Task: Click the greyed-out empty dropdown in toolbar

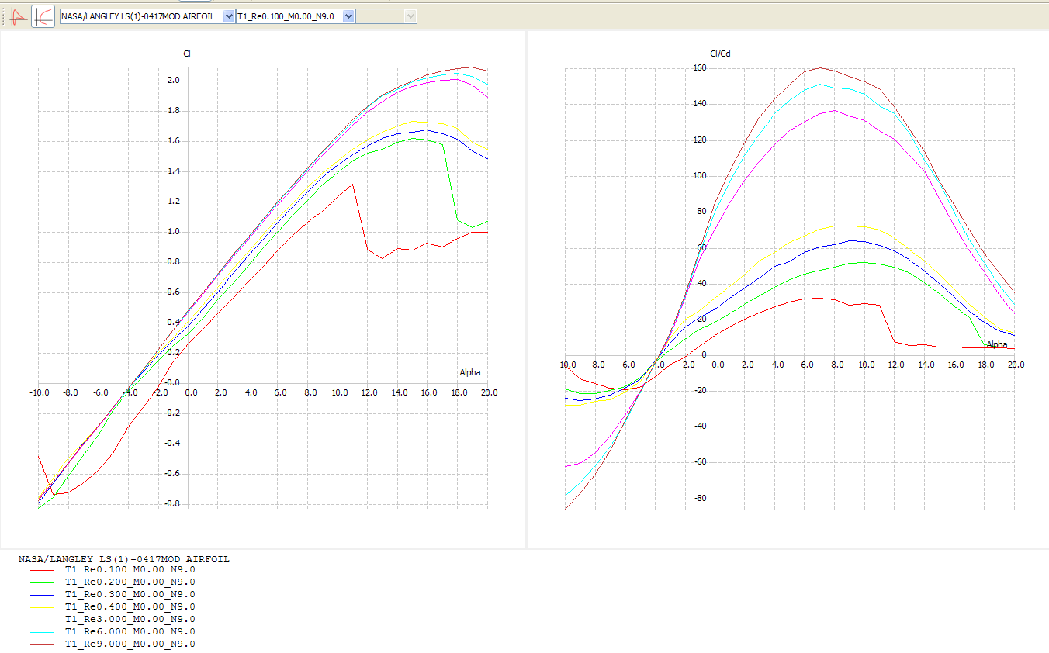Action: point(386,16)
